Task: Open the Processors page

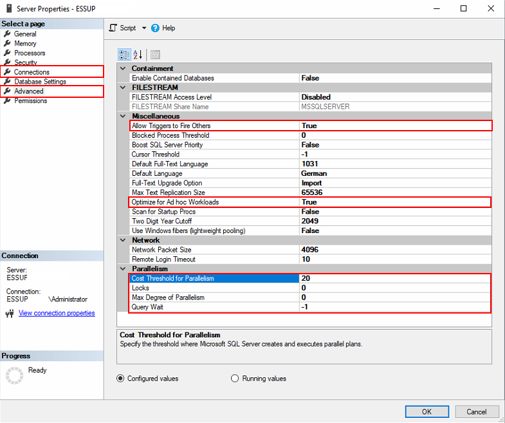Action: click(x=30, y=53)
